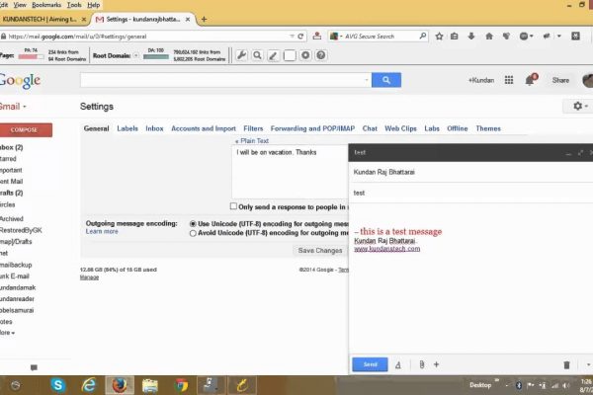Click the MozBar highlighter pencil icon
Viewport: 593px width, 395px height.
click(273, 55)
